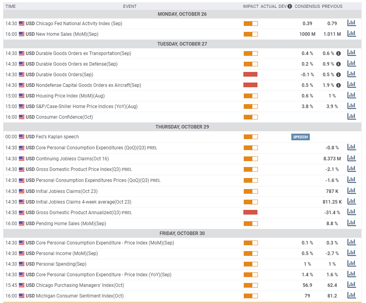Click the TIME column header

click(x=11, y=6)
